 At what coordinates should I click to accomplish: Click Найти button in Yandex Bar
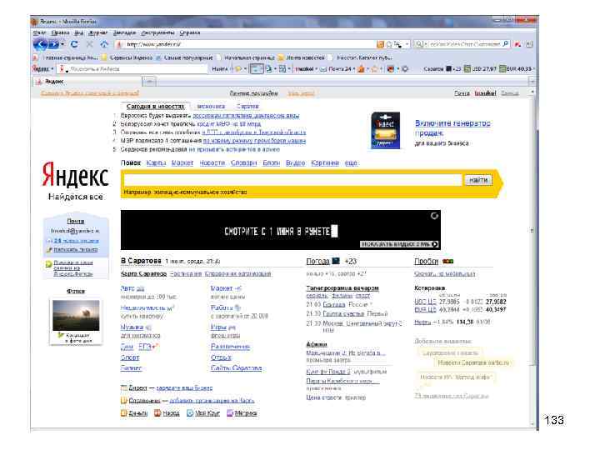point(220,69)
